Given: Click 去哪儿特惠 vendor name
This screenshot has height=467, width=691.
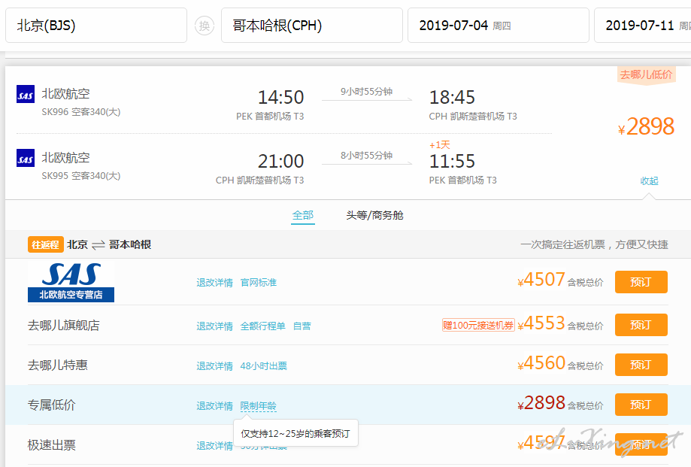Looking at the screenshot, I should [58, 365].
